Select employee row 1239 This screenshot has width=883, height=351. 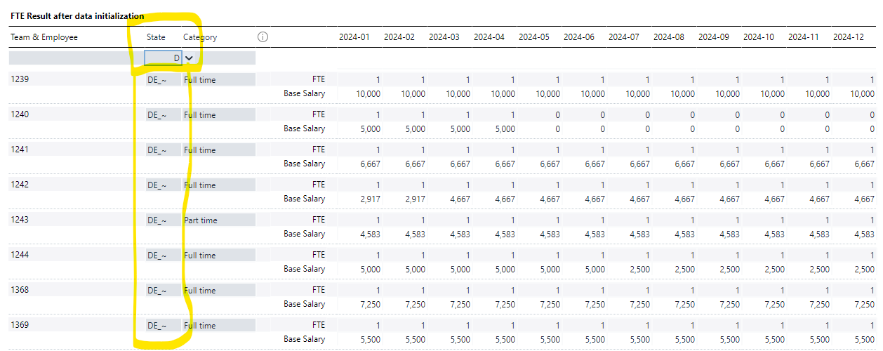tap(19, 79)
